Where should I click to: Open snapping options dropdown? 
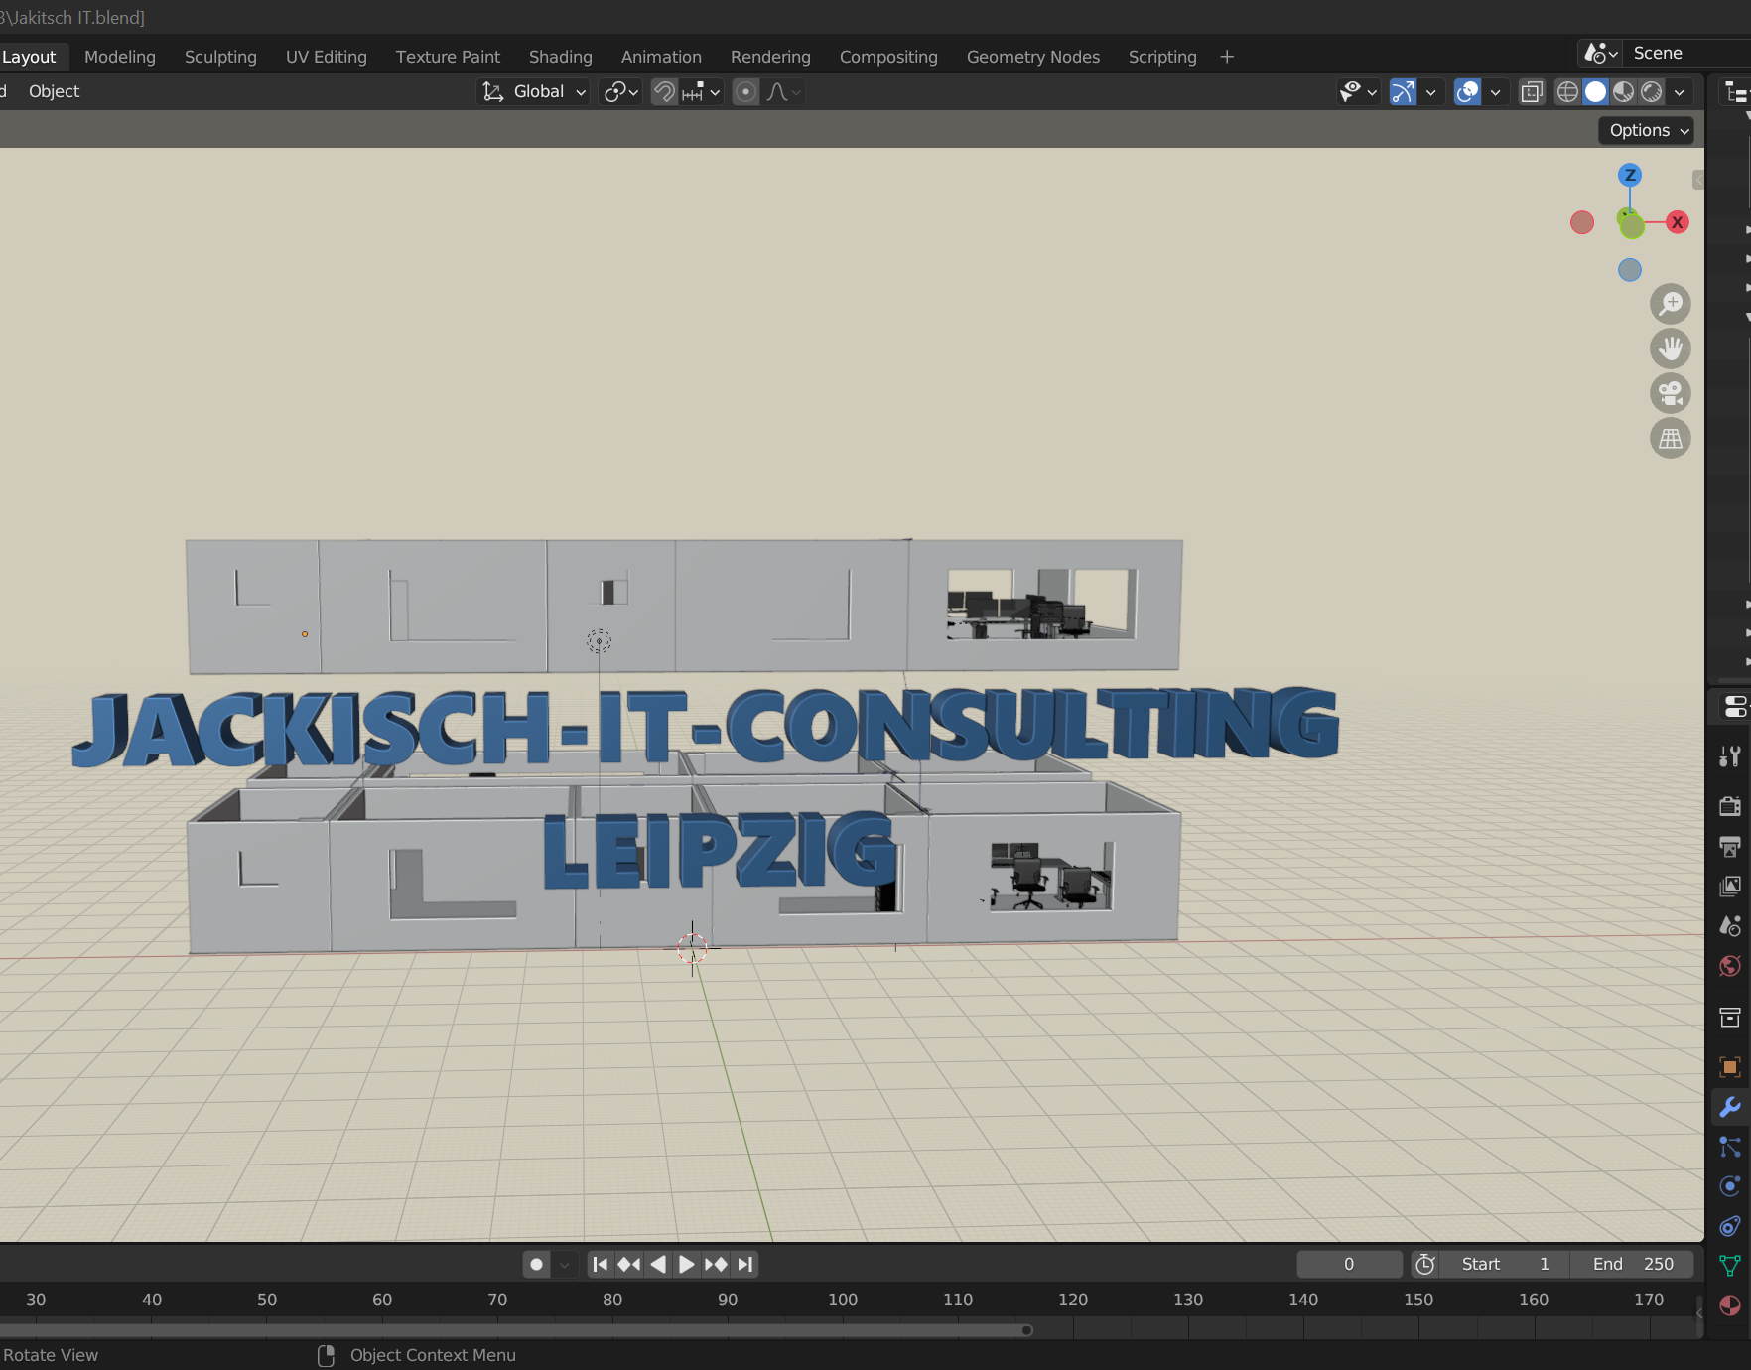tap(702, 92)
